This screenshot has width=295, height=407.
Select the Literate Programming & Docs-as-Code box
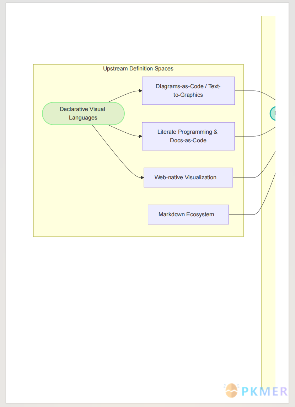click(188, 136)
